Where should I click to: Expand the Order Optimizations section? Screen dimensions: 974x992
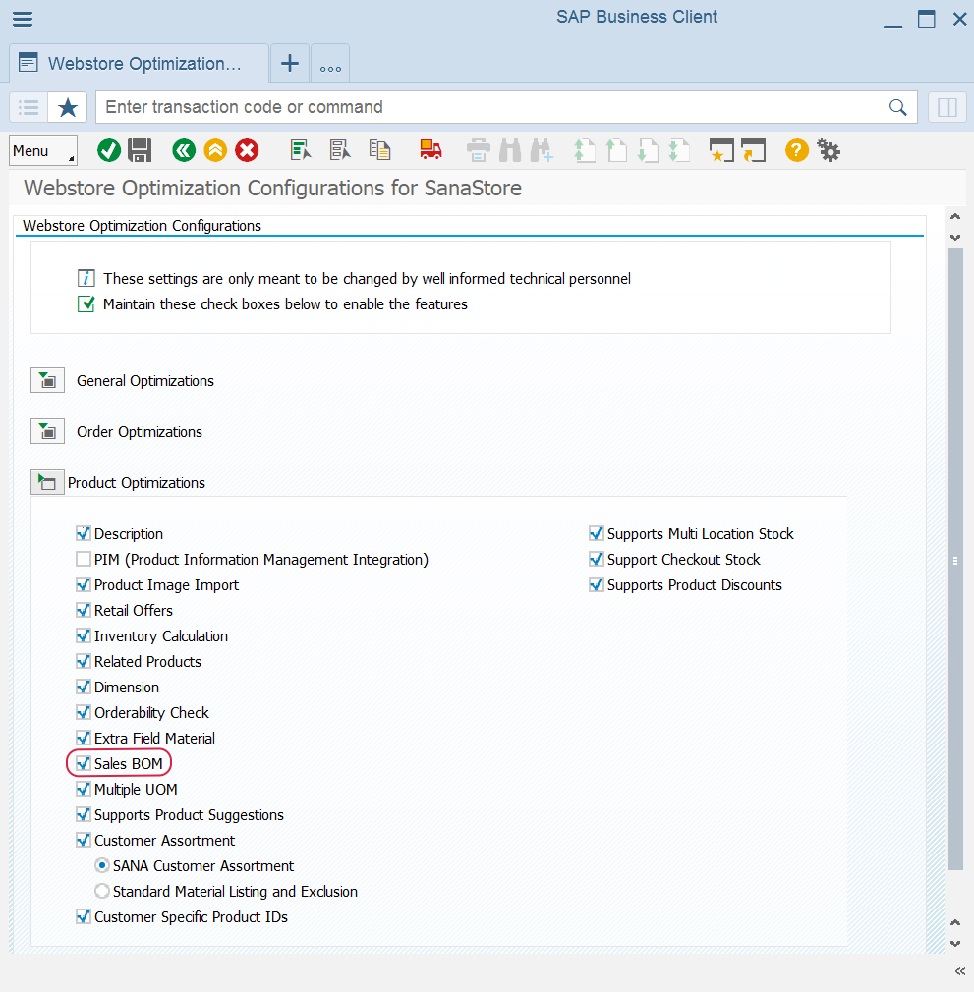(x=47, y=431)
